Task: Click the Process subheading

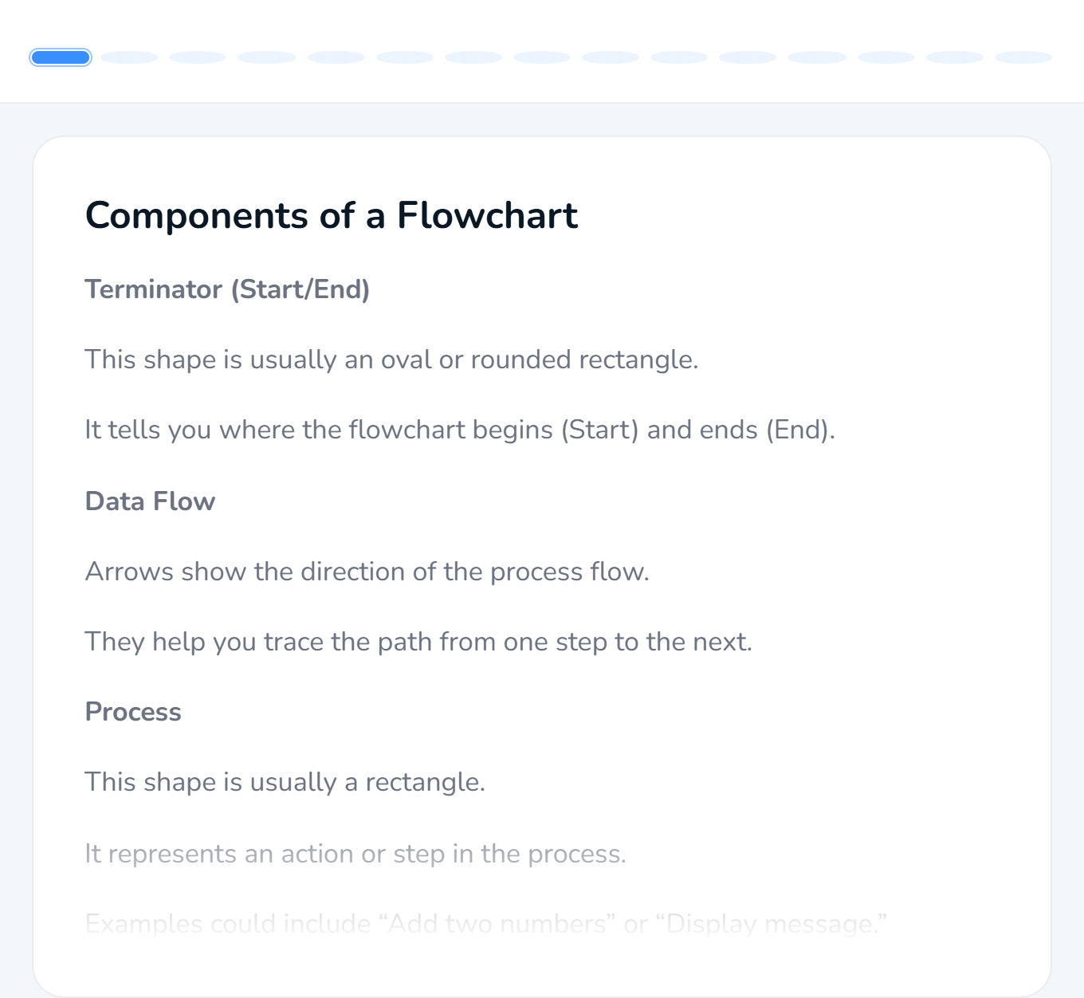Action: pos(133,712)
